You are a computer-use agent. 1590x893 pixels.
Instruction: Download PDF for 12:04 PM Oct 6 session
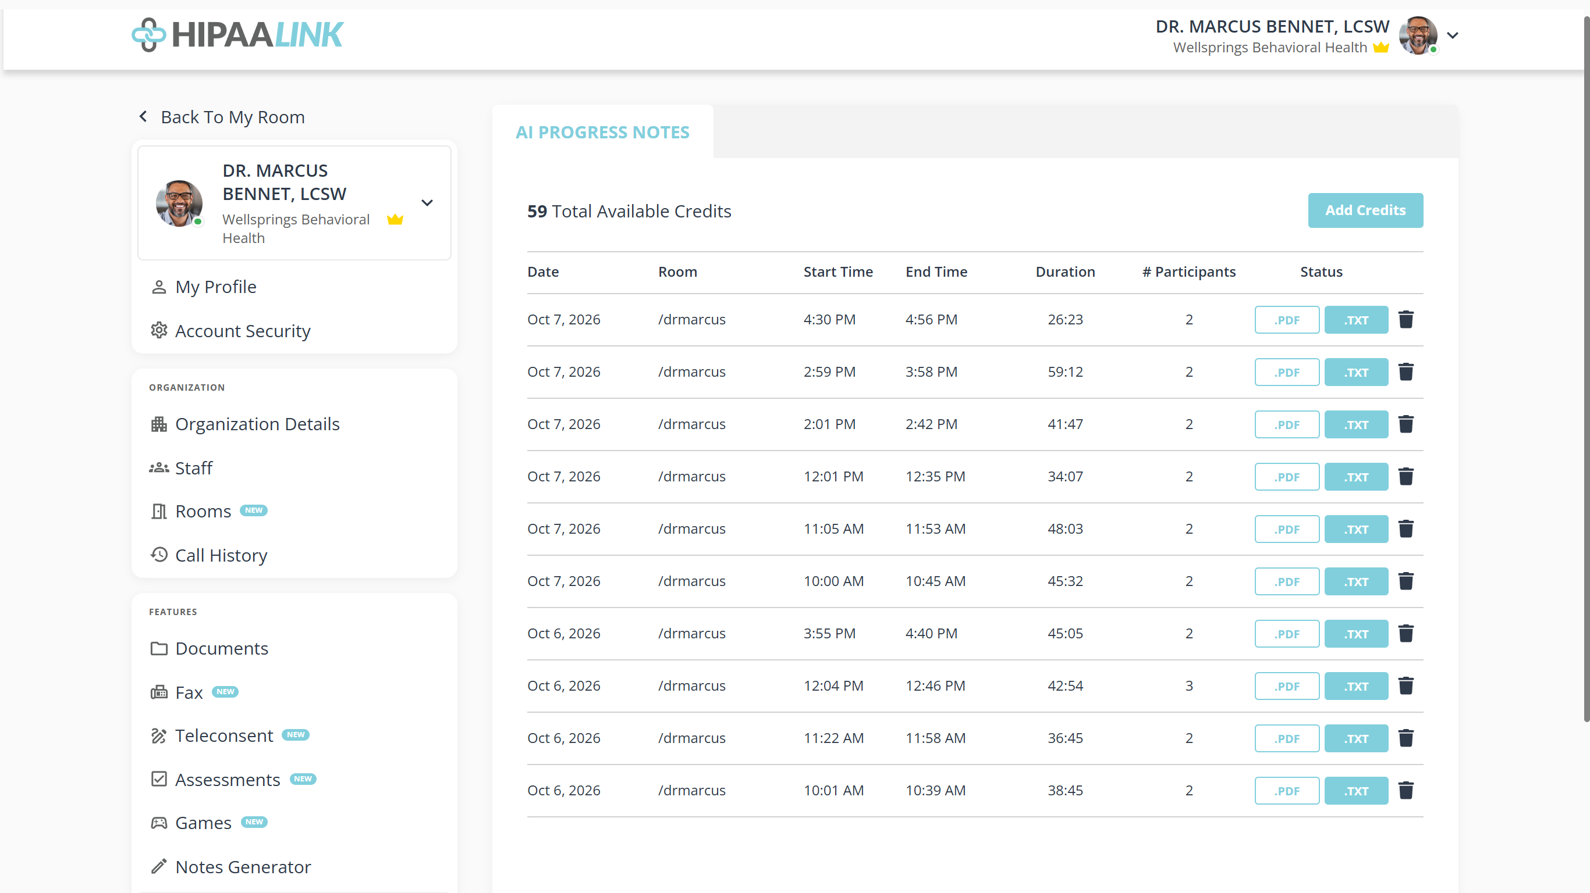pyautogui.click(x=1287, y=686)
